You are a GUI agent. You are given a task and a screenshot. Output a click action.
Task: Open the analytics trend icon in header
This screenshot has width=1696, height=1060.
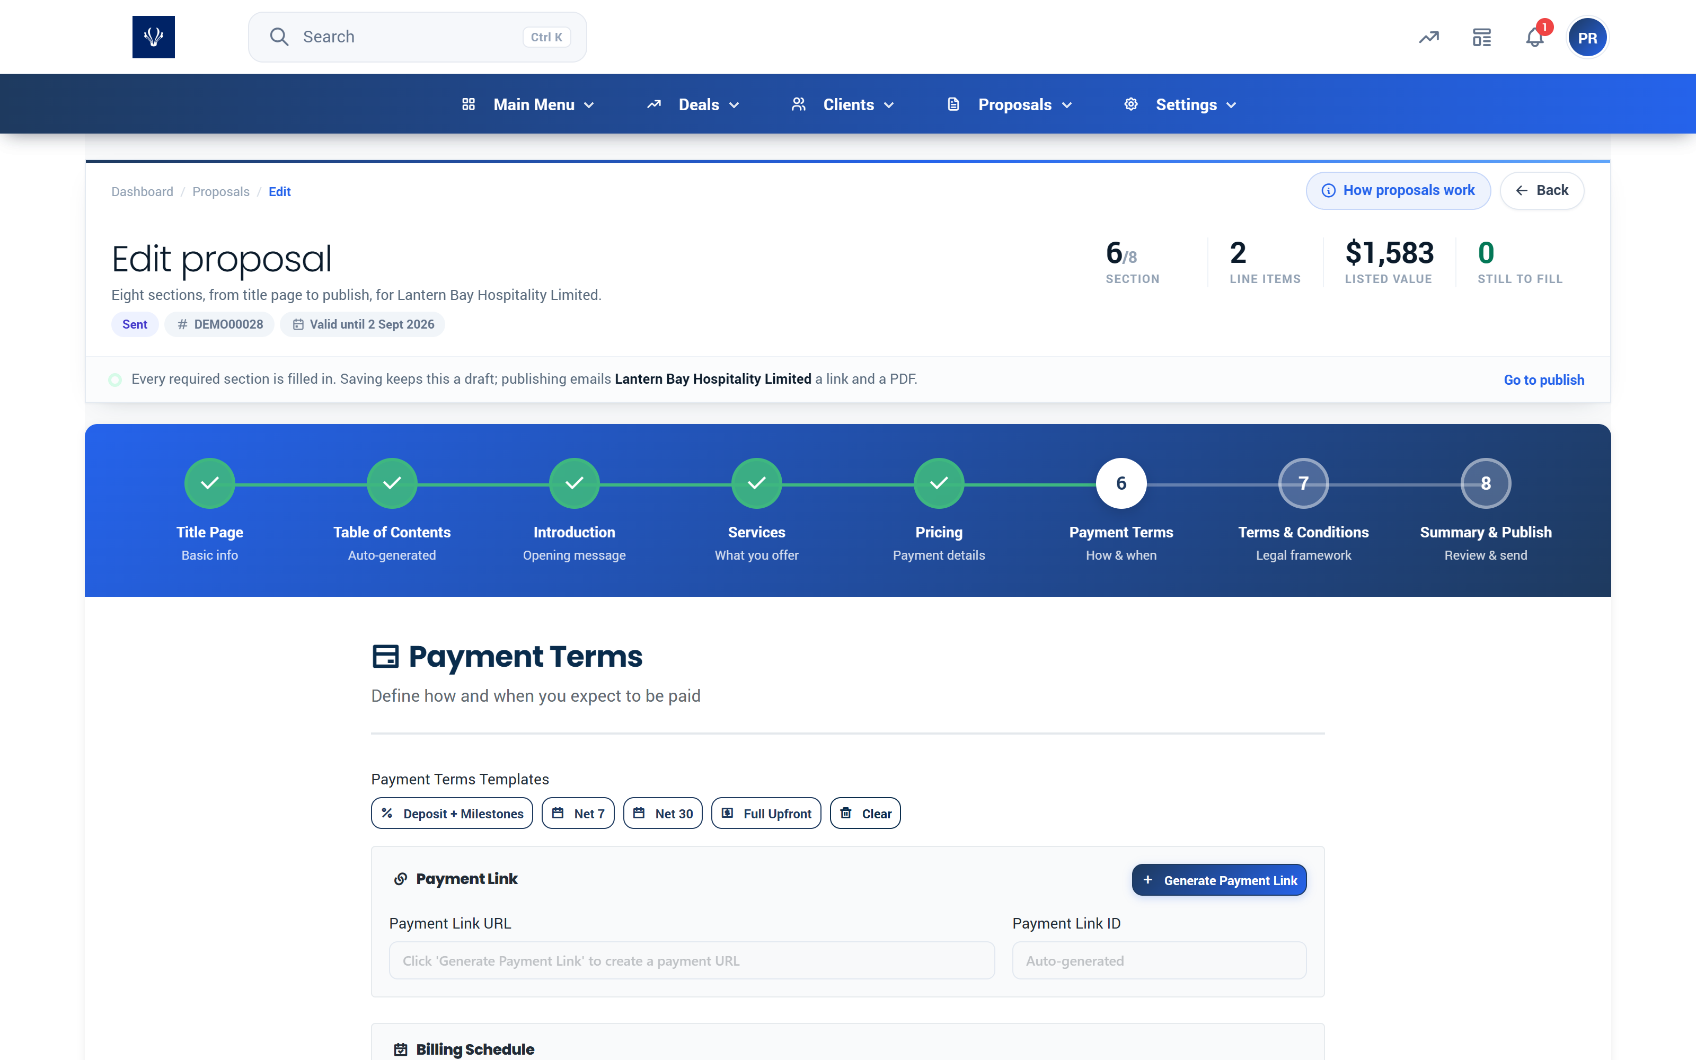1429,37
